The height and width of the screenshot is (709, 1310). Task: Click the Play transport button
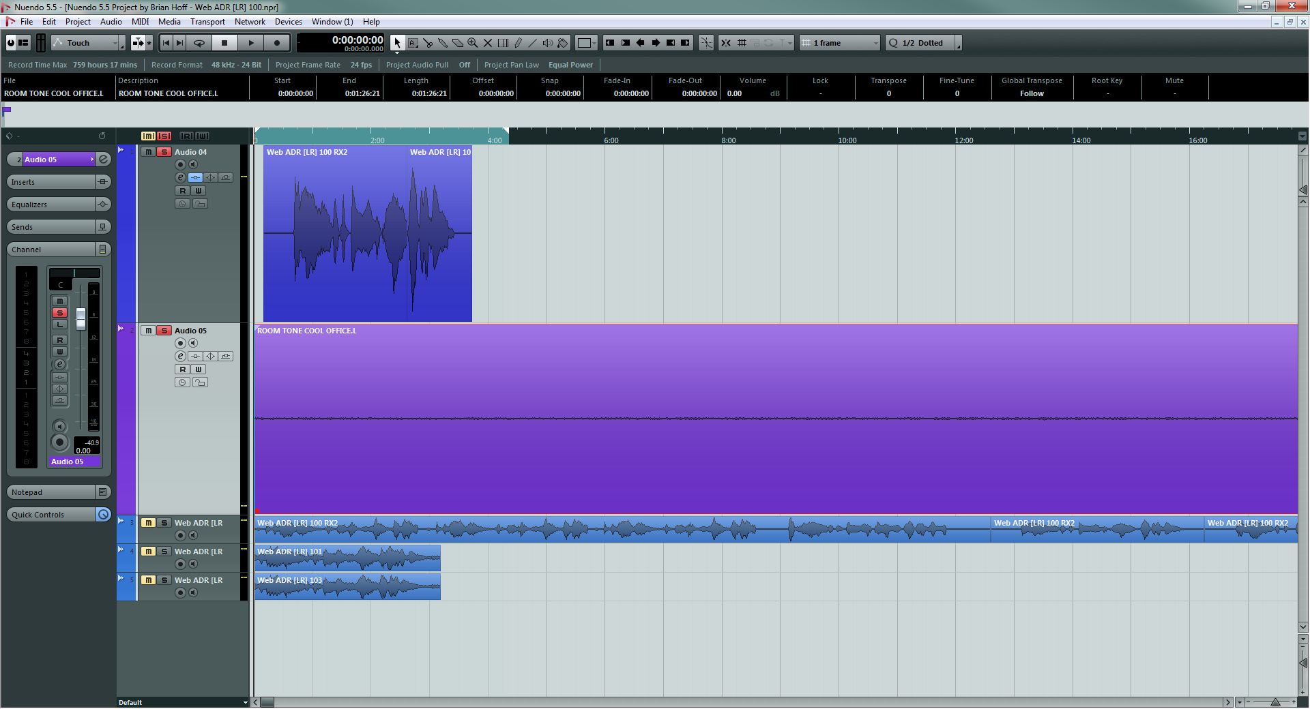(x=251, y=43)
